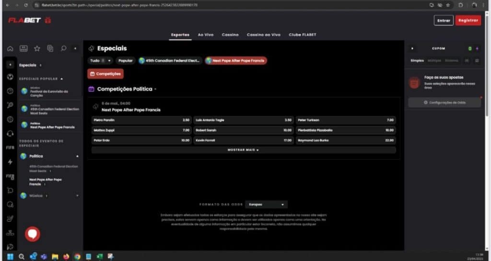This screenshot has height=261, width=491.
Task: Click the home icon in sidebar toolbar
Action: pyautogui.click(x=10, y=48)
